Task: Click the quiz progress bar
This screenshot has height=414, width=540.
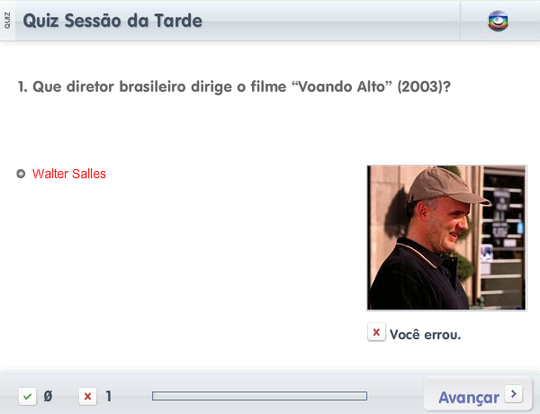Action: coord(260,396)
